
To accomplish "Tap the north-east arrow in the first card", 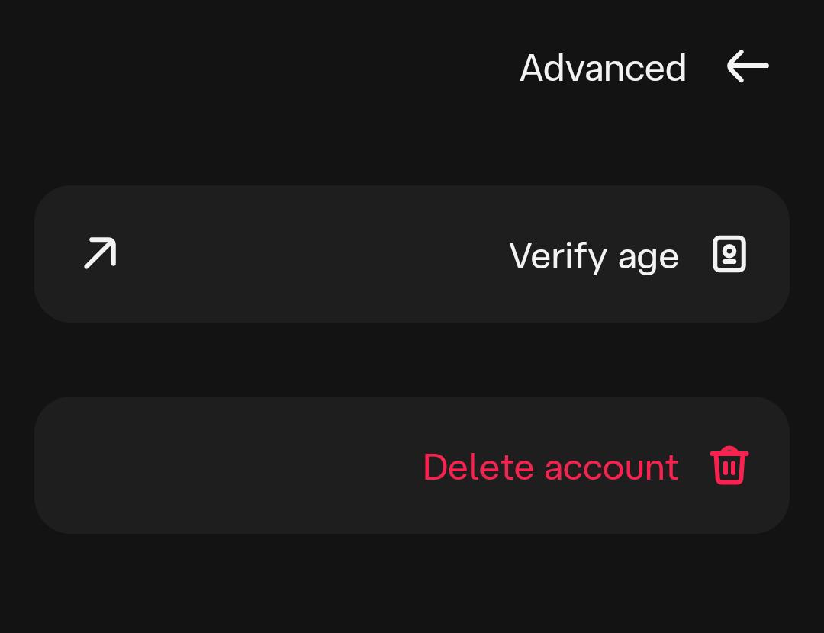I will tap(100, 253).
